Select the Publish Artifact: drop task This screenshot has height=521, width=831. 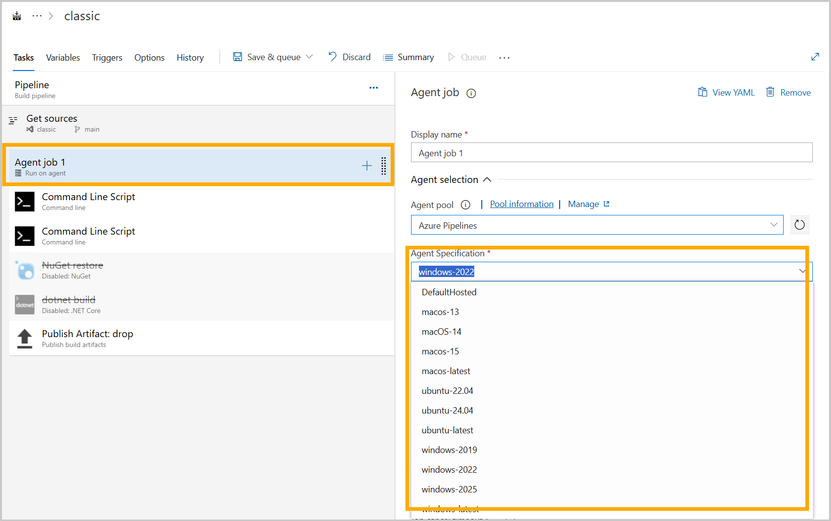click(x=87, y=338)
